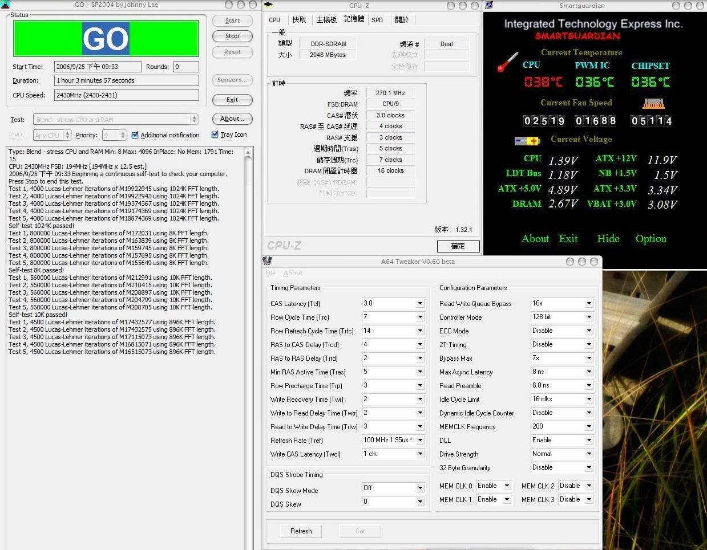Click the Duration field
The image size is (707, 550).
click(x=127, y=80)
